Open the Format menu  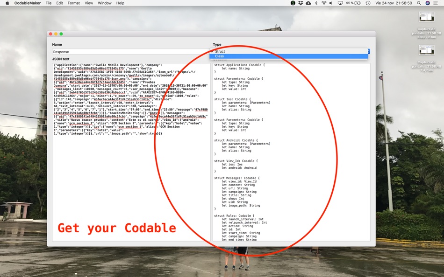tap(74, 3)
